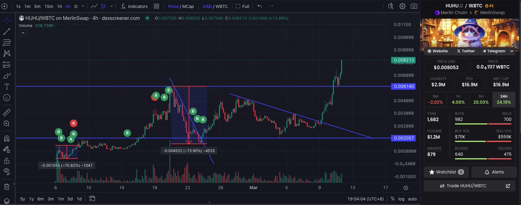
Task: Select the 1m timeframe
Action: [x=27, y=7]
